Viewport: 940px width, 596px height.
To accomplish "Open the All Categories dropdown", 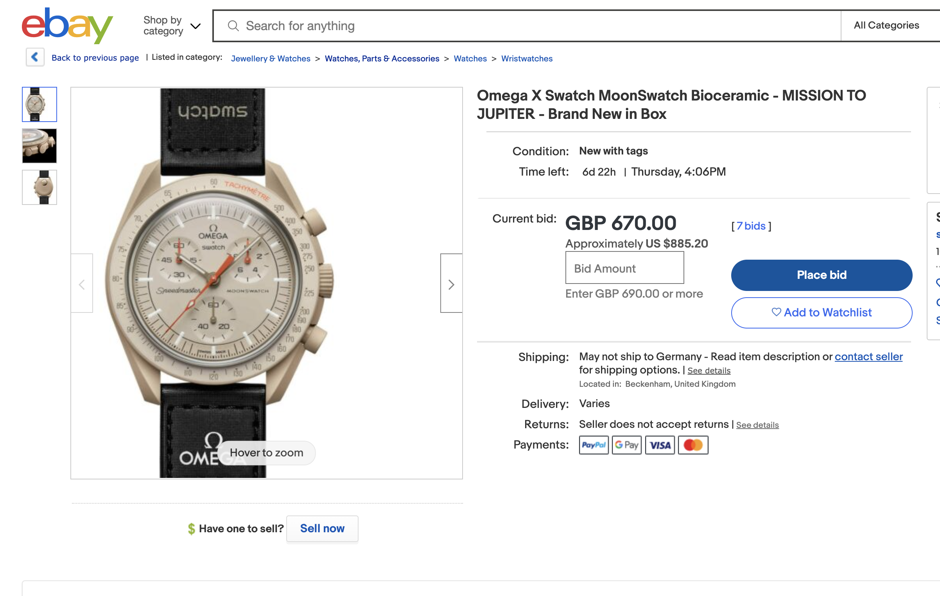I will tap(886, 25).
